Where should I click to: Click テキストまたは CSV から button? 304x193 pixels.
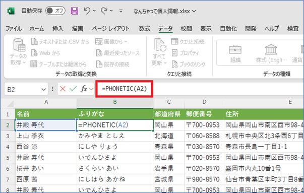pyautogui.click(x=60, y=42)
